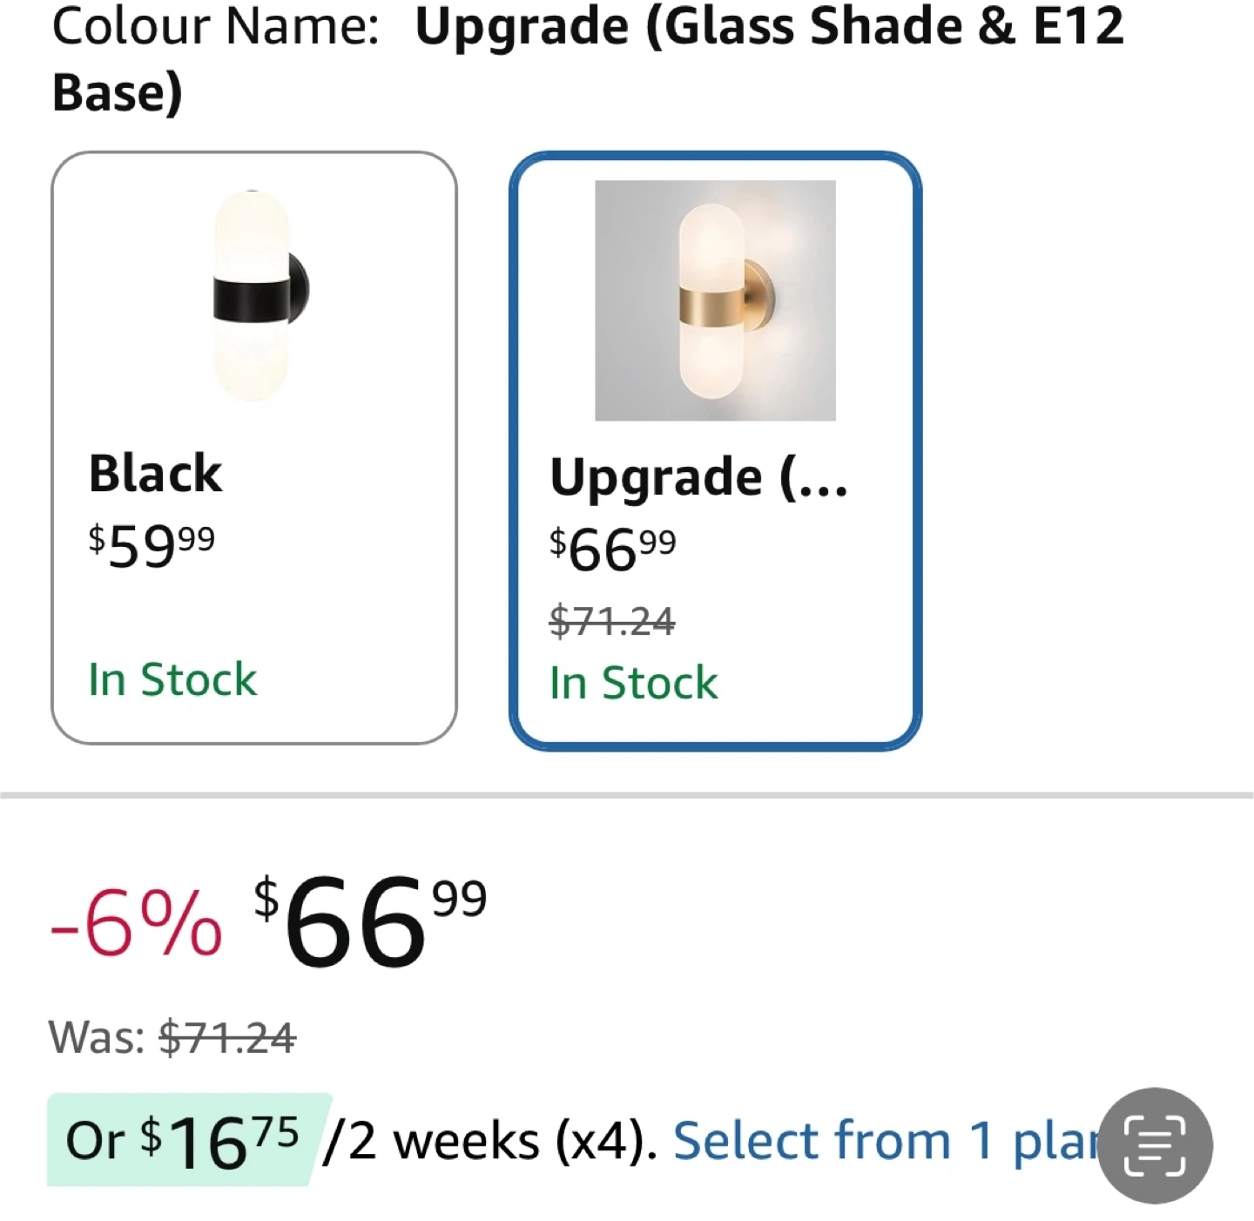Click the gold wall lamp thumbnail
Screen dimensions: 1254x1221
tap(715, 300)
